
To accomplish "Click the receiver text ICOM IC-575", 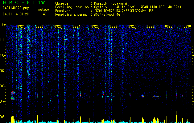I will (x=105, y=11).
